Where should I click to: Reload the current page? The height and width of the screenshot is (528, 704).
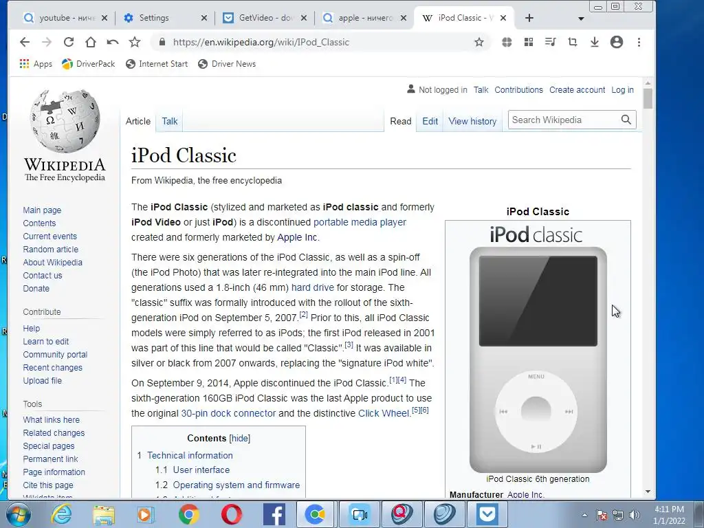[69, 42]
